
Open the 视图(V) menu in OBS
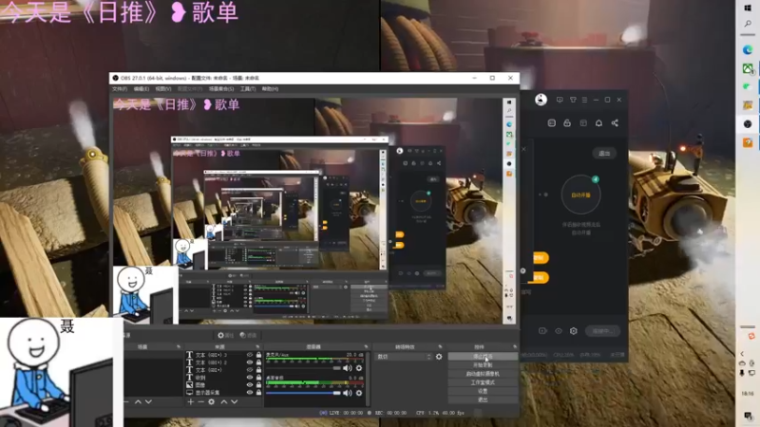pos(163,89)
